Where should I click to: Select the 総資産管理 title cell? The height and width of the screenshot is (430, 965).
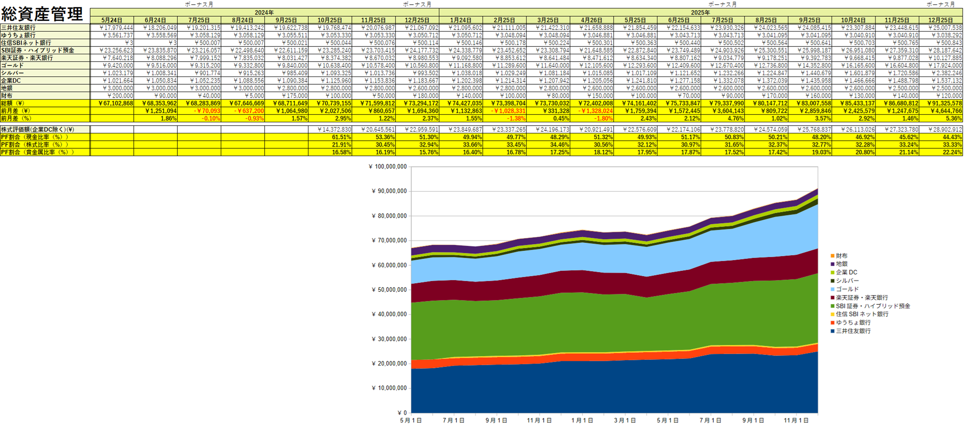[42, 14]
